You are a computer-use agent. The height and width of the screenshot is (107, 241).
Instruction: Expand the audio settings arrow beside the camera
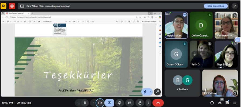click(94, 103)
